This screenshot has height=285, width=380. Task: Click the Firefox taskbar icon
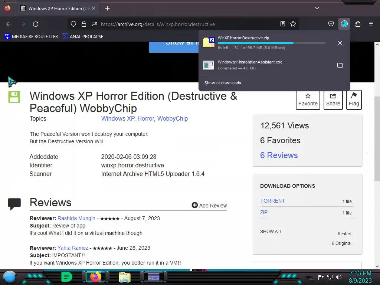(95, 277)
